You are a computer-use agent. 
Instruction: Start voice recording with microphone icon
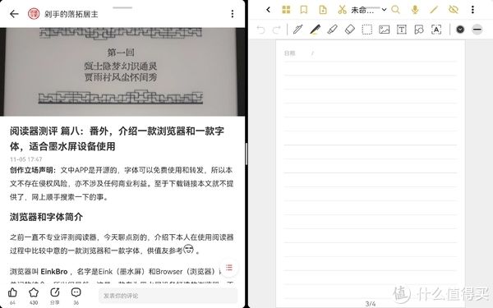(415, 10)
